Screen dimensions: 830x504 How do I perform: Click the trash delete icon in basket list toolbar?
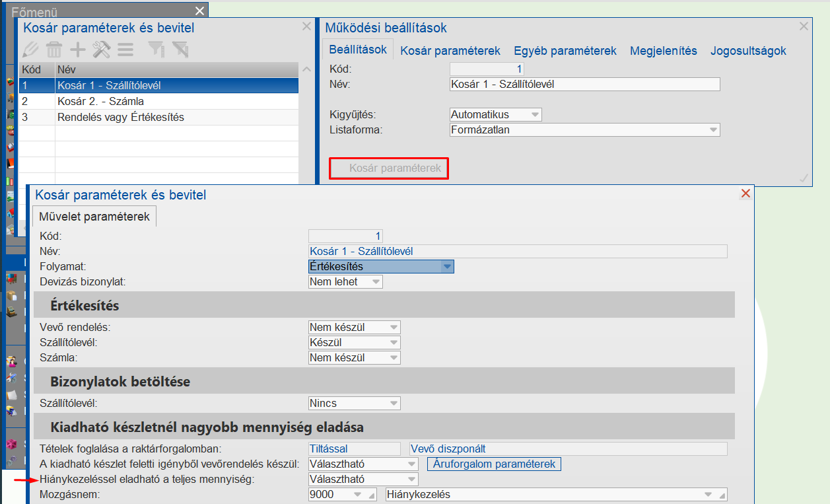point(54,49)
